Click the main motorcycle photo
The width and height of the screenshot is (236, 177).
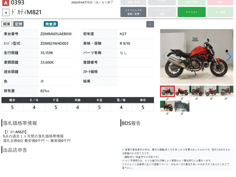(x=197, y=56)
